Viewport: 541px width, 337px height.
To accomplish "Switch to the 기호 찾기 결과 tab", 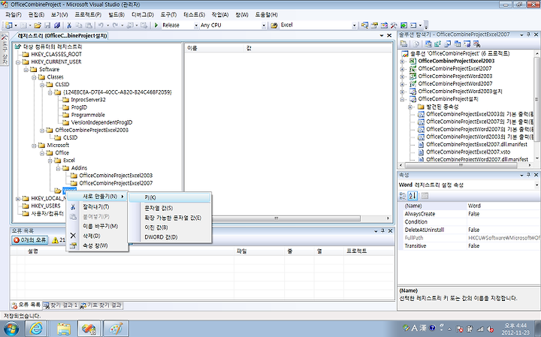I will tap(101, 305).
